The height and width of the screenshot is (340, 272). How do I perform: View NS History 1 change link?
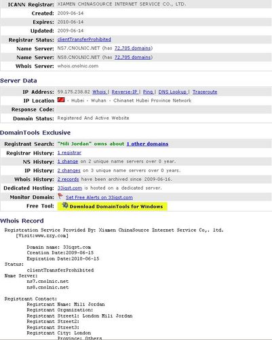68,161
